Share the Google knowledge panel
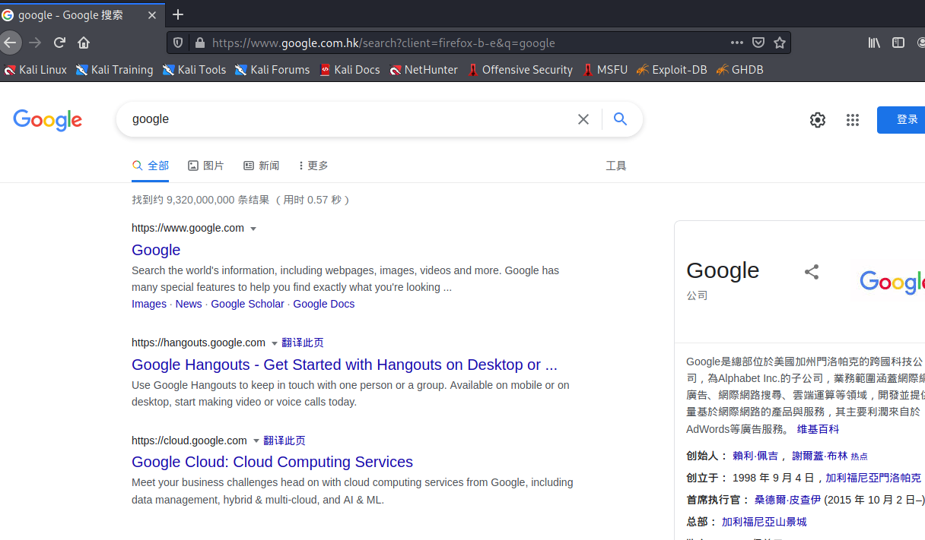 point(812,272)
